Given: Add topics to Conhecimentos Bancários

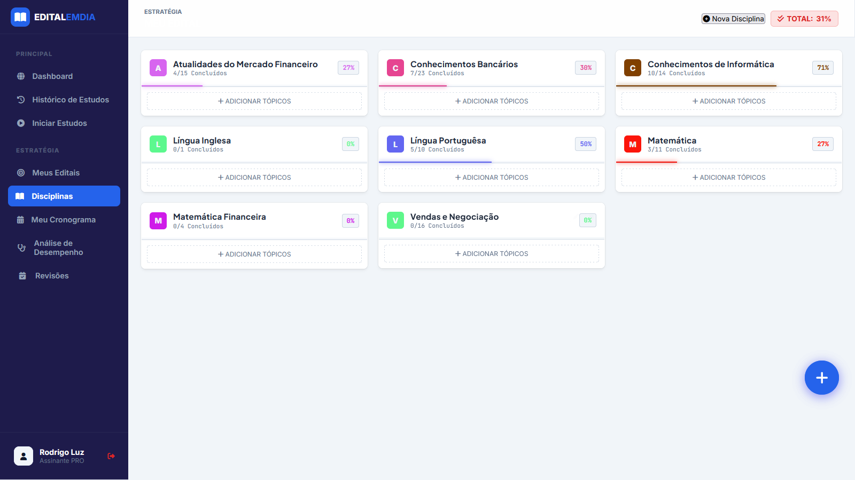Looking at the screenshot, I should 491,101.
